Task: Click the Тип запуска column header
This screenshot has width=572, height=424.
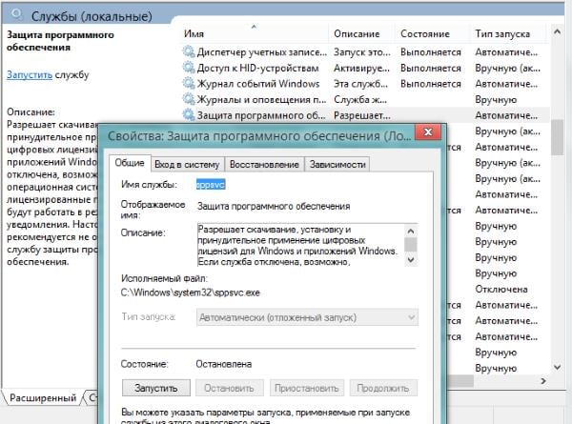Action: pos(504,33)
